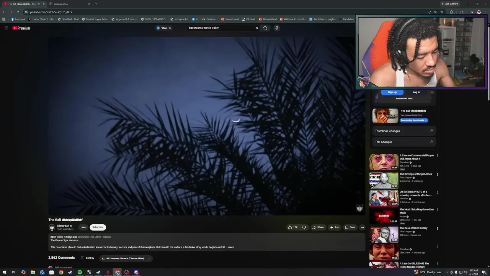Click the browser address bar URL
490x276 pixels.
coord(51,12)
